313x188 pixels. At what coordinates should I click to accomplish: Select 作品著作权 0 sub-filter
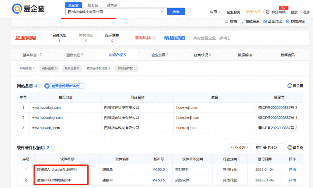(127, 68)
